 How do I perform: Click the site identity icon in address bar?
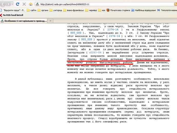37,4
